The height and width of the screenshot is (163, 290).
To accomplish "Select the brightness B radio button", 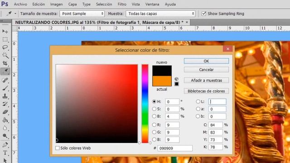I will [154, 116].
